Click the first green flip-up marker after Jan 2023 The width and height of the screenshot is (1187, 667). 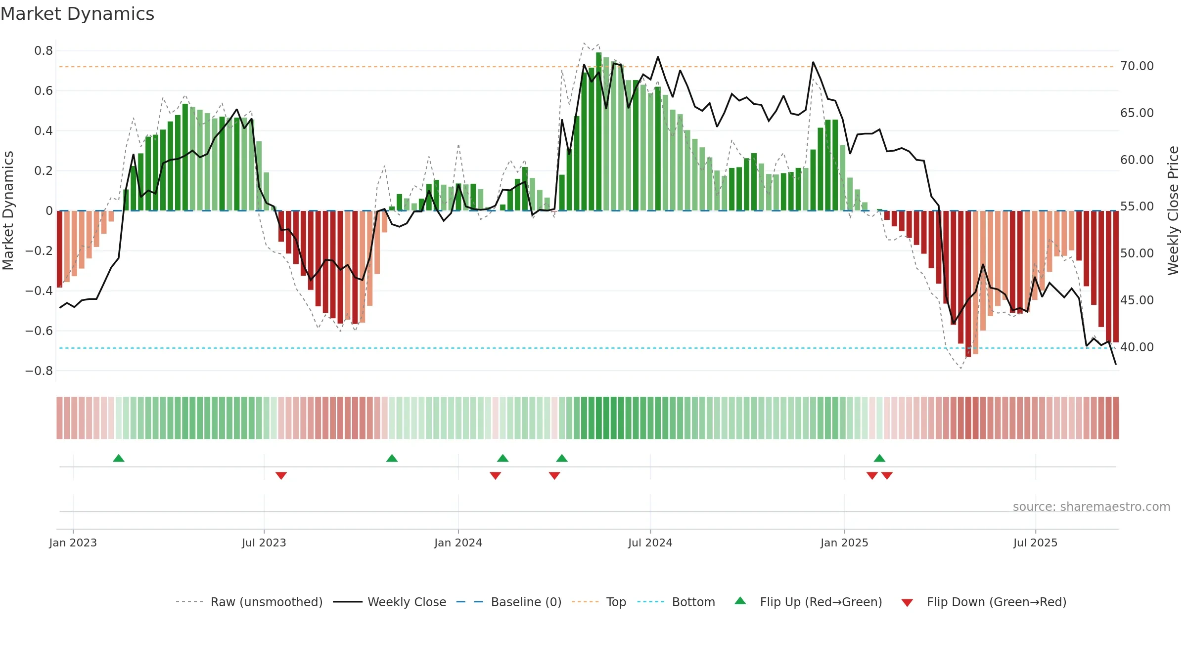pyautogui.click(x=119, y=458)
